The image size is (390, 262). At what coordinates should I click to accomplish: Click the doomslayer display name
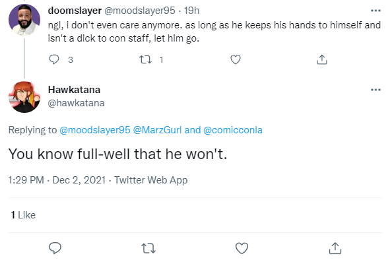tap(75, 11)
